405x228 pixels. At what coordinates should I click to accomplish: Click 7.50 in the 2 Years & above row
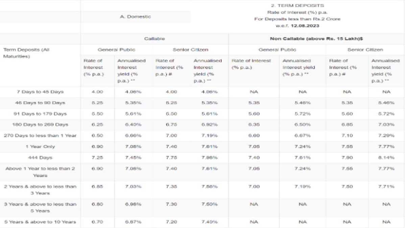click(x=347, y=186)
